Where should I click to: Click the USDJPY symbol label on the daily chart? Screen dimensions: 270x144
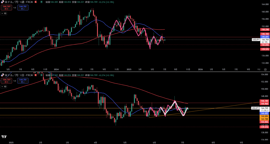pyautogui.click(x=256, y=108)
